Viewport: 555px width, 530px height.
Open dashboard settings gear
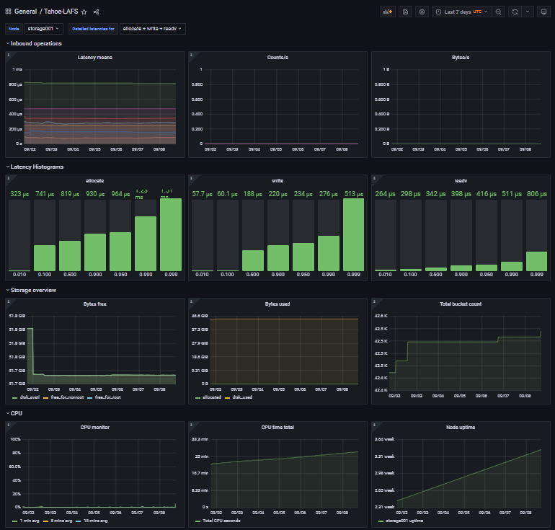coord(422,12)
